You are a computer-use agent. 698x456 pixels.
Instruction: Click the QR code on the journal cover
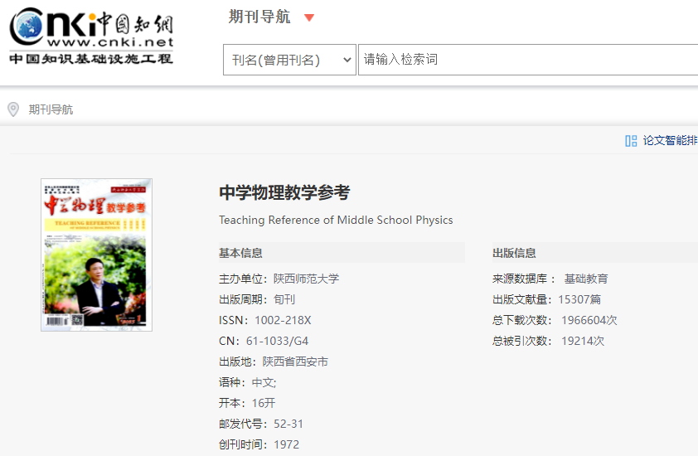point(77,319)
